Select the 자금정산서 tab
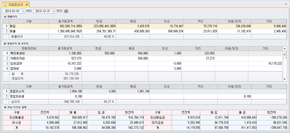The width and height of the screenshot is (290, 133). tap(16, 4)
